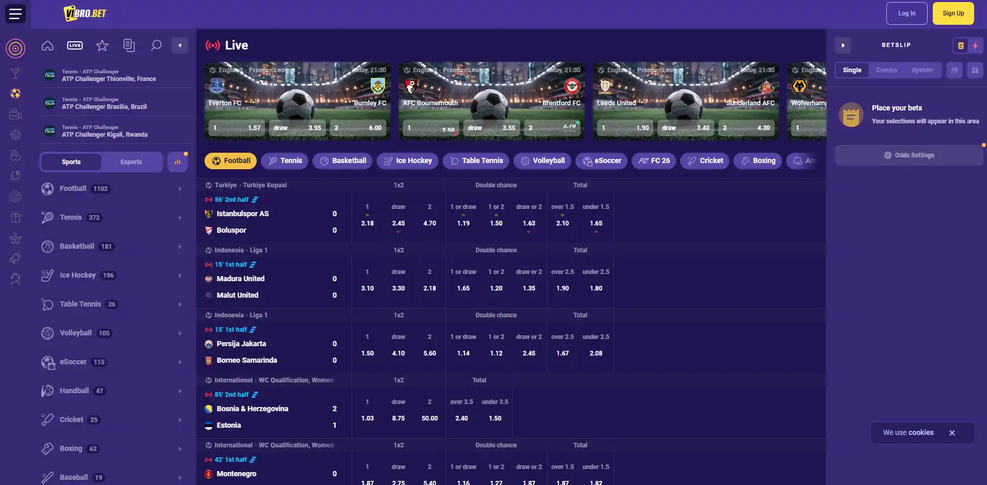Open the sportsbook search magnifier
The width and height of the screenshot is (987, 485).
(156, 45)
